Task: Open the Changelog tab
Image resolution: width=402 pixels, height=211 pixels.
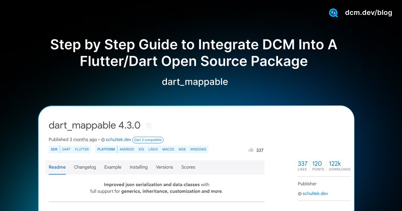Action: (85, 167)
